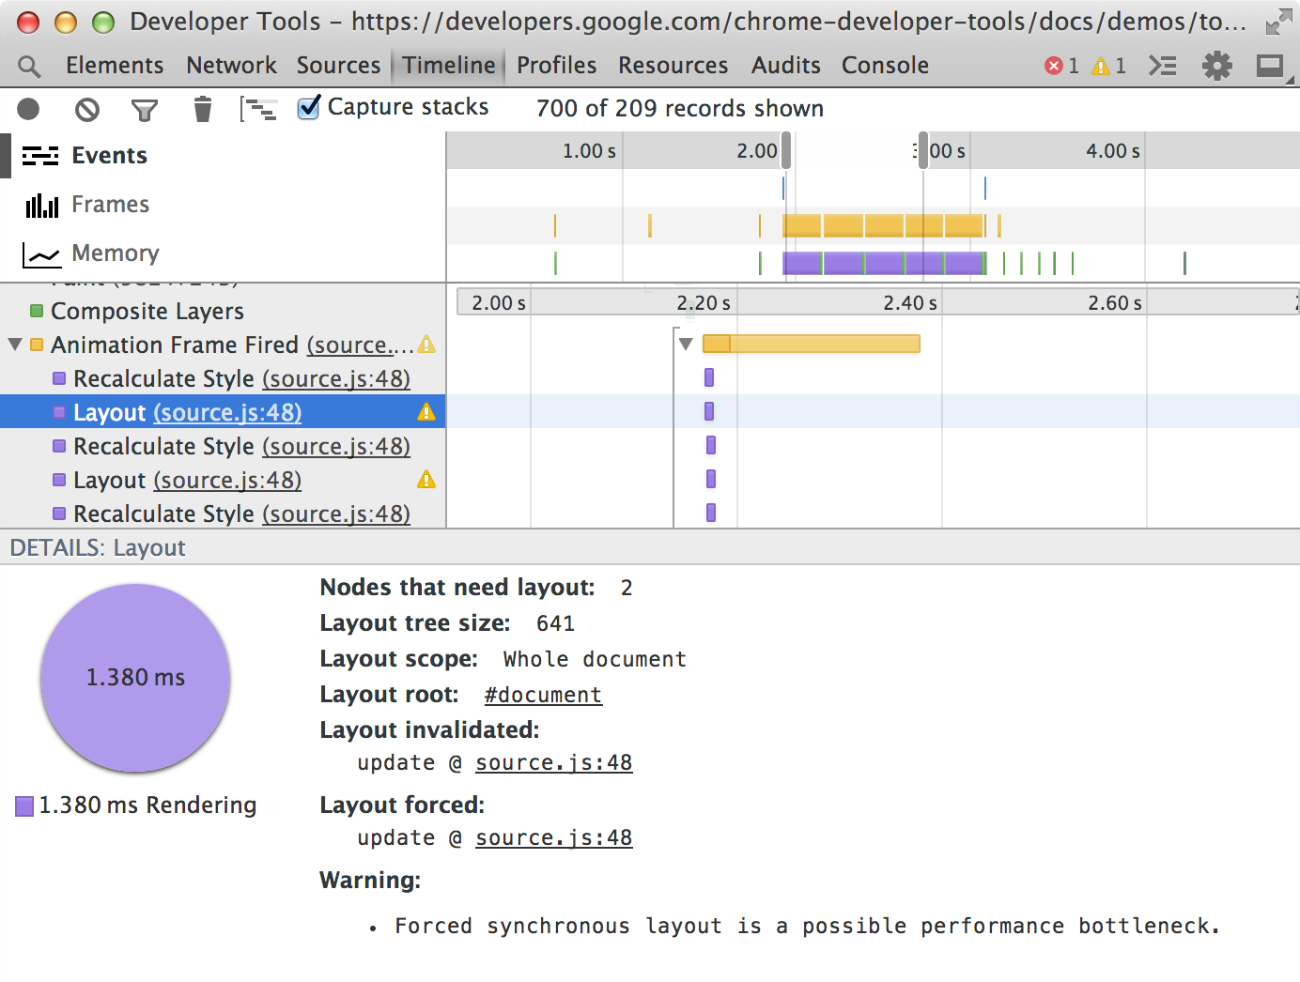The height and width of the screenshot is (982, 1300).
Task: Click the dock window layout icon
Action: 1270,66
